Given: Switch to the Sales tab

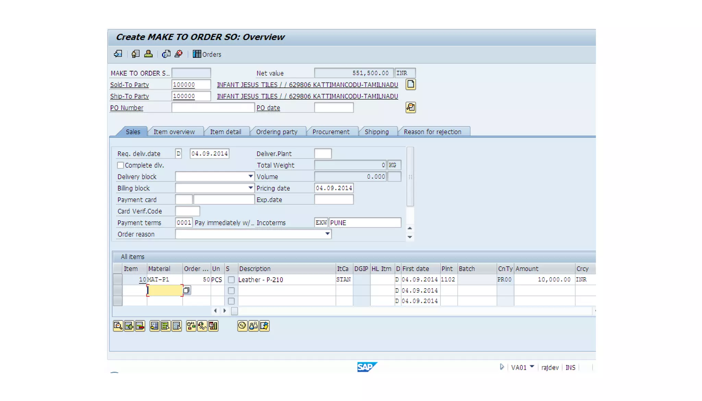Looking at the screenshot, I should [x=133, y=132].
